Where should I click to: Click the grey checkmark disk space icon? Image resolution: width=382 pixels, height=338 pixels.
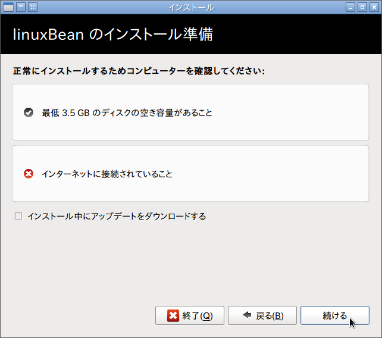[x=29, y=112]
